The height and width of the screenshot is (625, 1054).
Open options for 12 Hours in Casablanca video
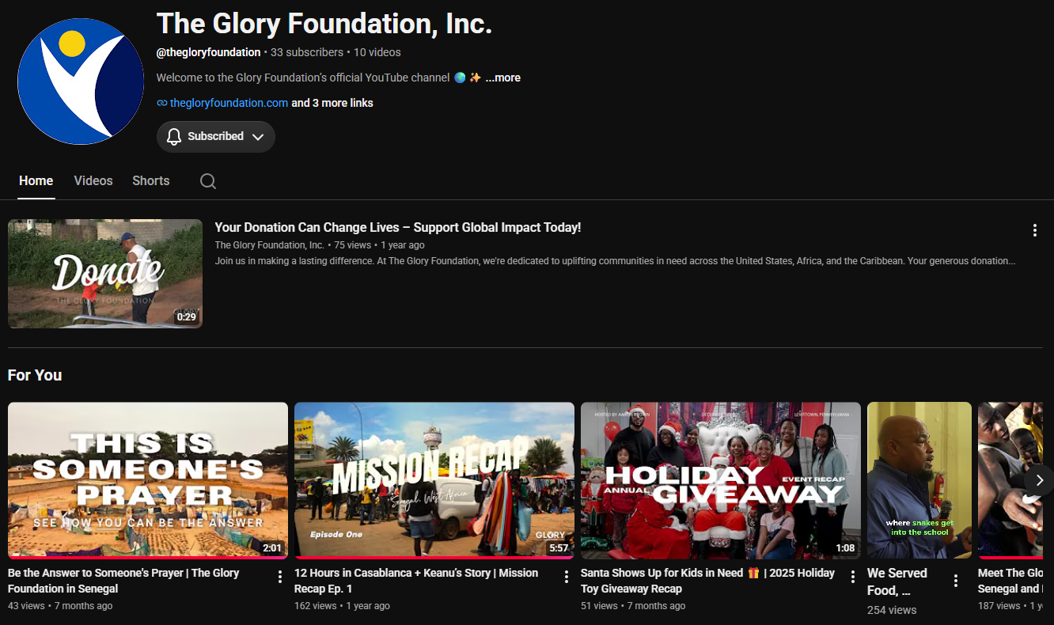click(x=567, y=577)
